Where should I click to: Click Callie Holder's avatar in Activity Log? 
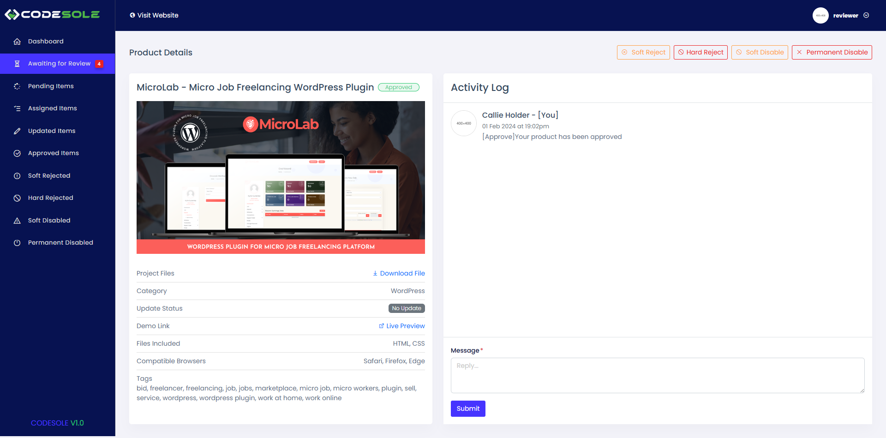[x=464, y=123]
